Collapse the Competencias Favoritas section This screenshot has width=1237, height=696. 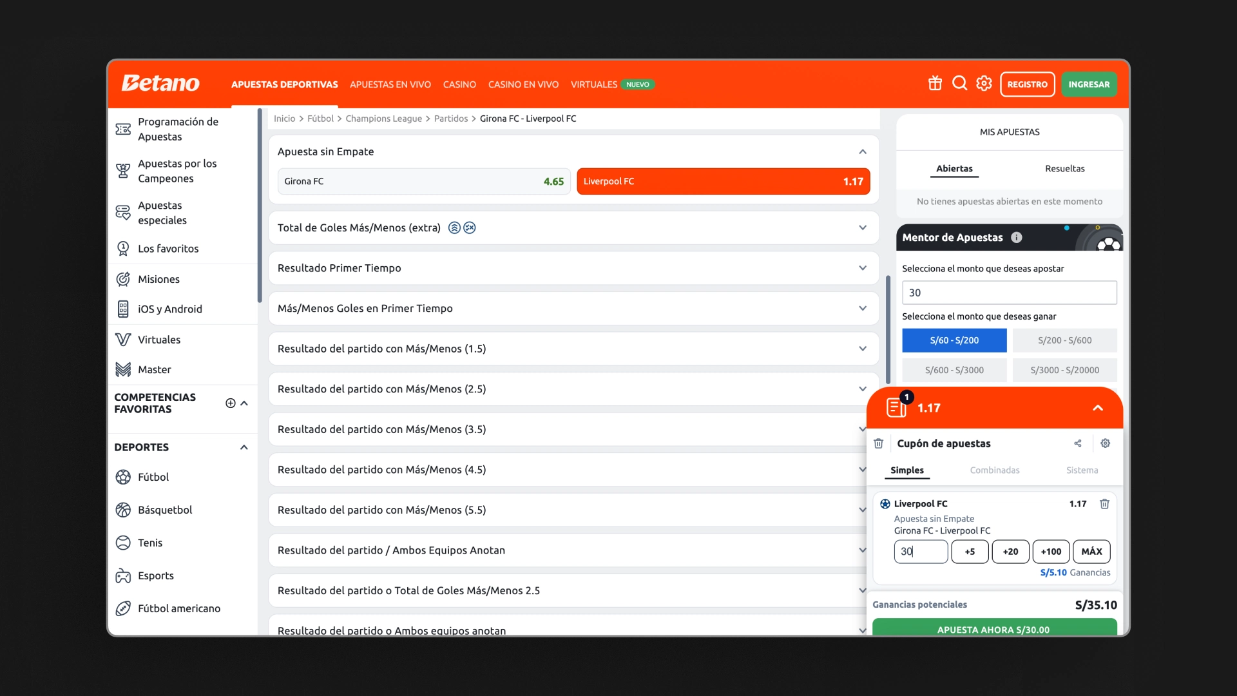click(x=244, y=403)
